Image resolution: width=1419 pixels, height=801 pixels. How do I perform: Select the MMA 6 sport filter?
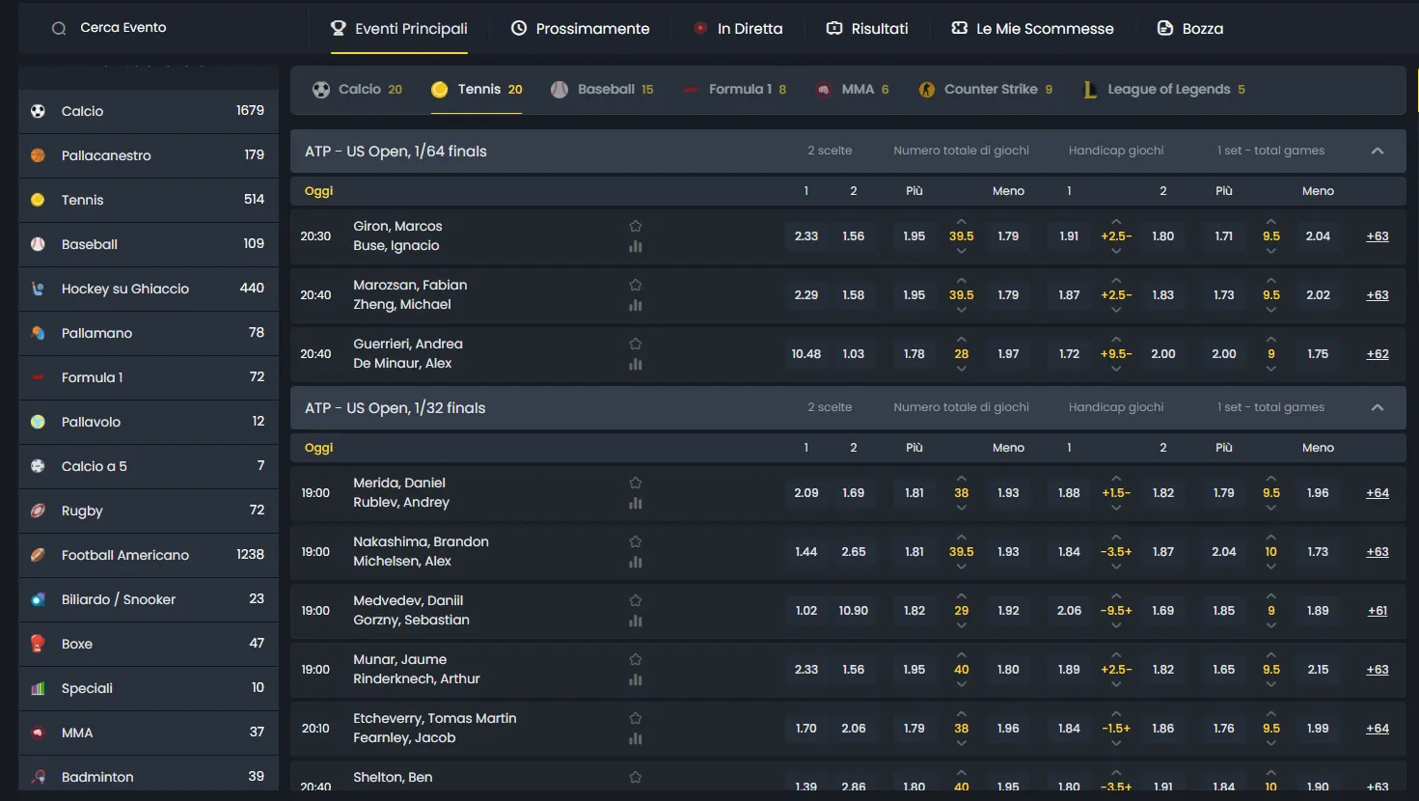pyautogui.click(x=852, y=90)
